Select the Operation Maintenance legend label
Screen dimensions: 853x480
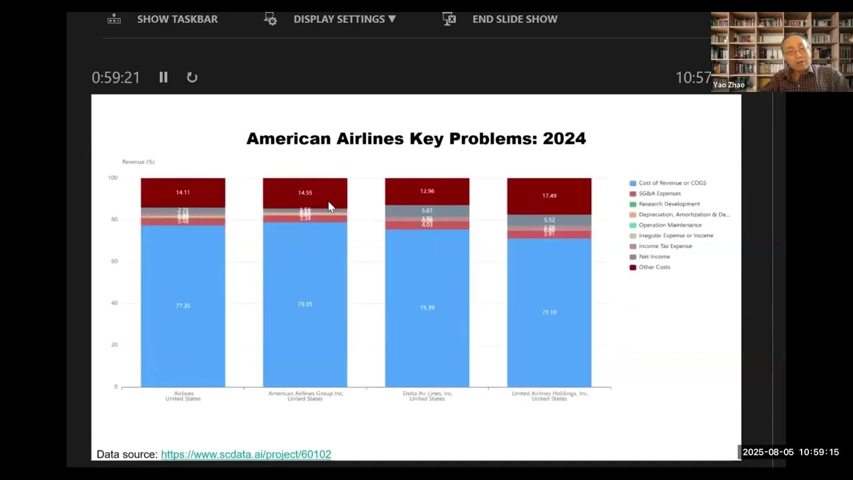pos(670,225)
